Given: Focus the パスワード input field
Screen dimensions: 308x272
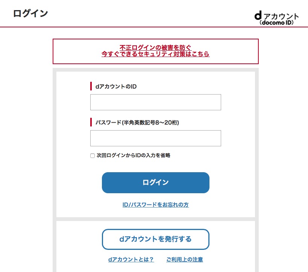Looking at the screenshot, I should tap(156, 138).
